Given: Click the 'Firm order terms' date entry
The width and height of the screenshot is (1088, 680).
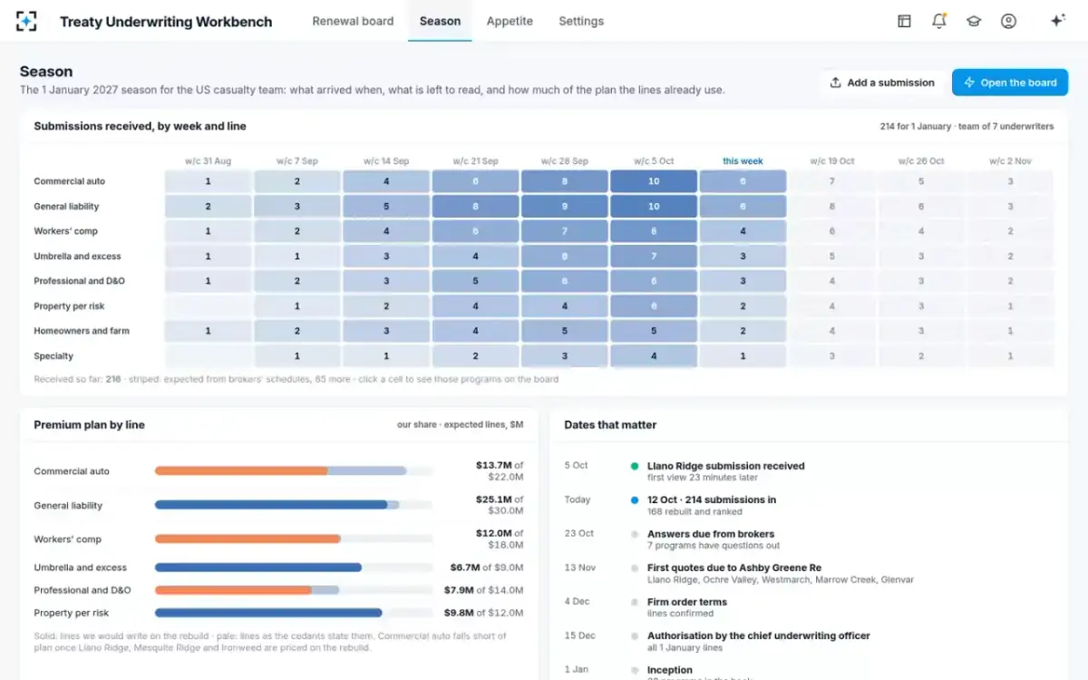Looking at the screenshot, I should pyautogui.click(x=687, y=602).
